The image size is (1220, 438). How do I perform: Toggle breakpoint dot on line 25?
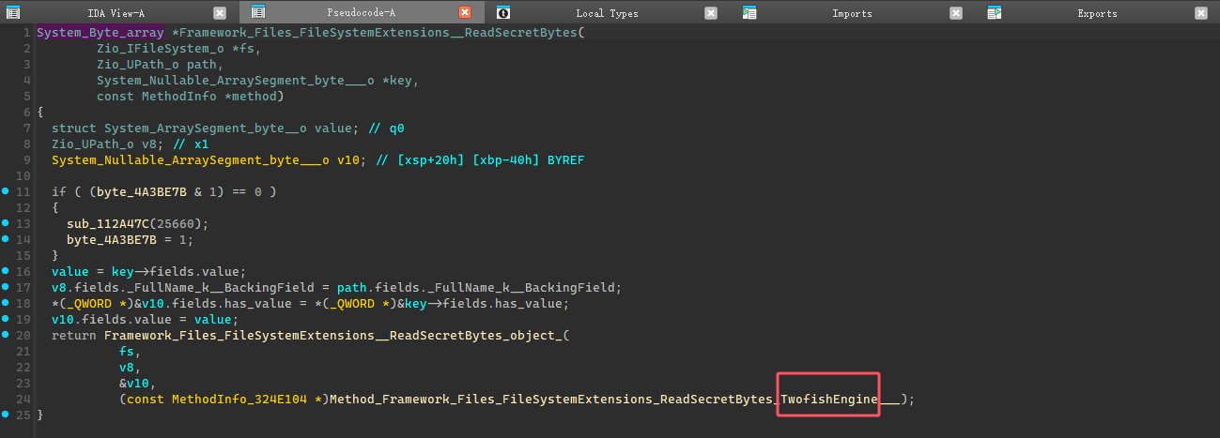point(6,415)
